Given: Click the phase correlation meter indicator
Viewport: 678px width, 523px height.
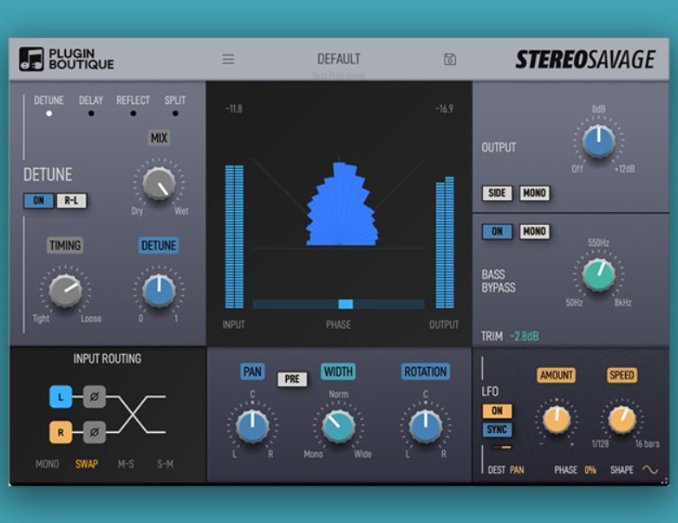Looking at the screenshot, I should pos(345,304).
